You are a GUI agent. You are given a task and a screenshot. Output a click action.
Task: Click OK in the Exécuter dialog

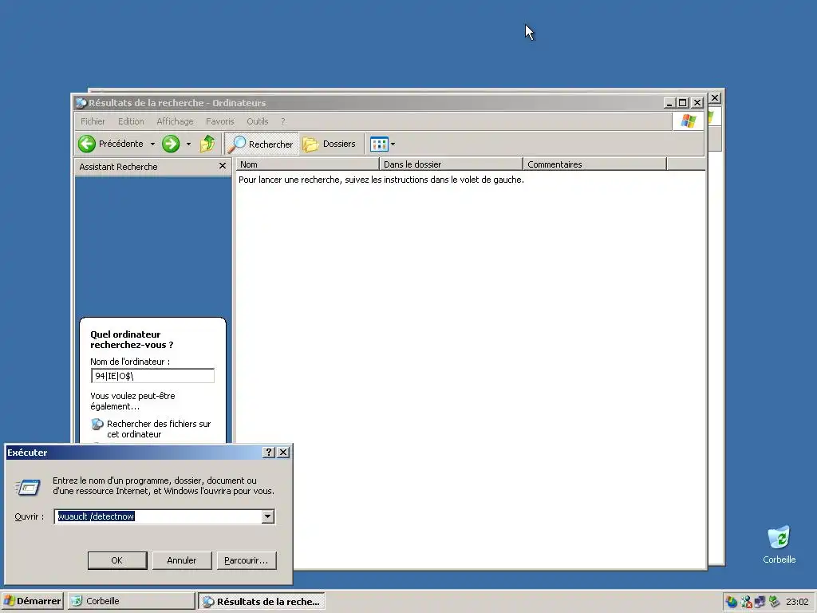tap(117, 560)
